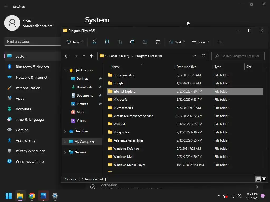Click File Explorer taskbar icon

(20, 196)
